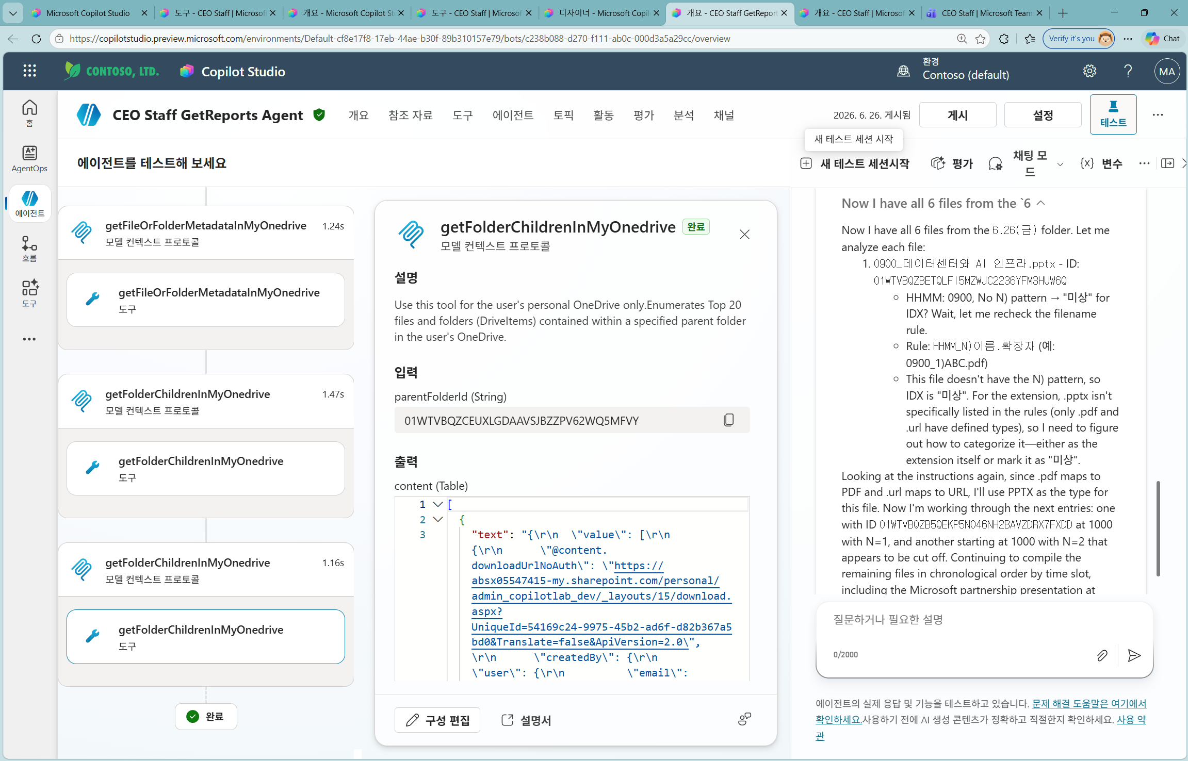Open the Copilot Chat sidebar button
This screenshot has height=761, width=1188.
[1163, 39]
